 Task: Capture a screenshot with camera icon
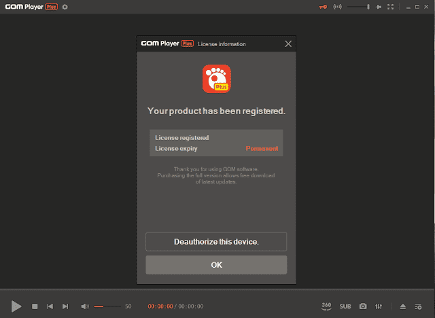click(x=363, y=306)
